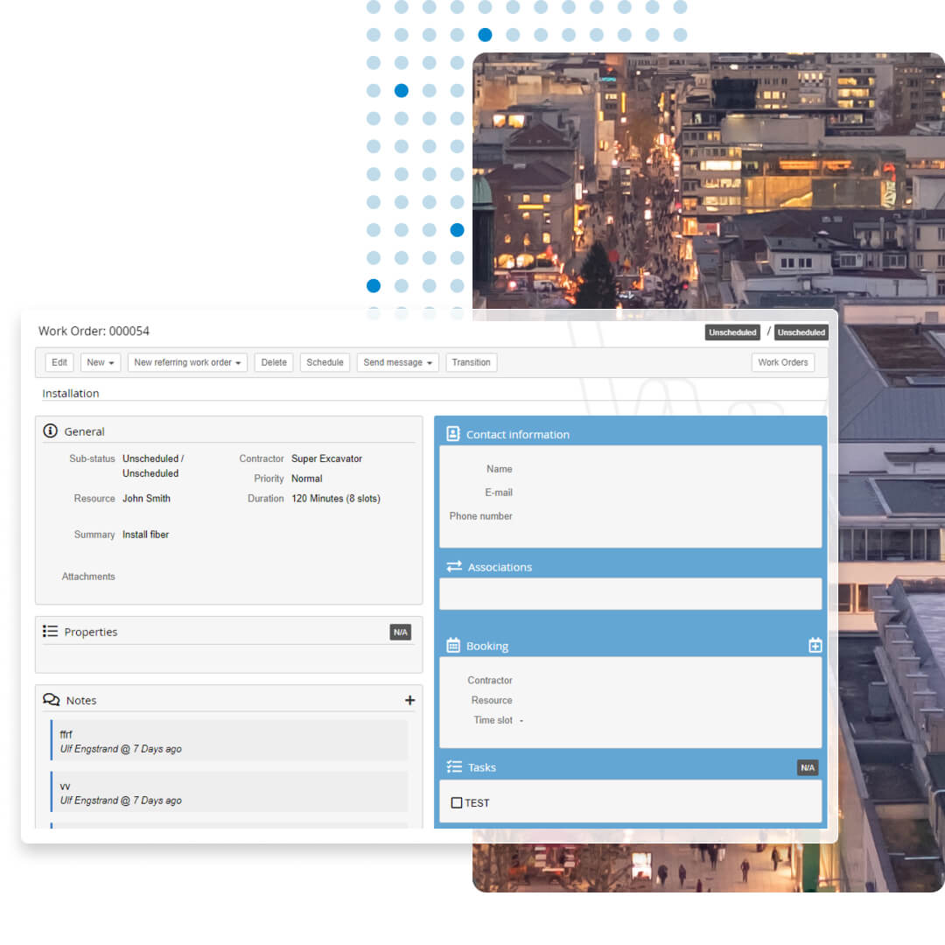This screenshot has width=945, height=945.
Task: Click the plus icon to add a note
Action: [410, 699]
